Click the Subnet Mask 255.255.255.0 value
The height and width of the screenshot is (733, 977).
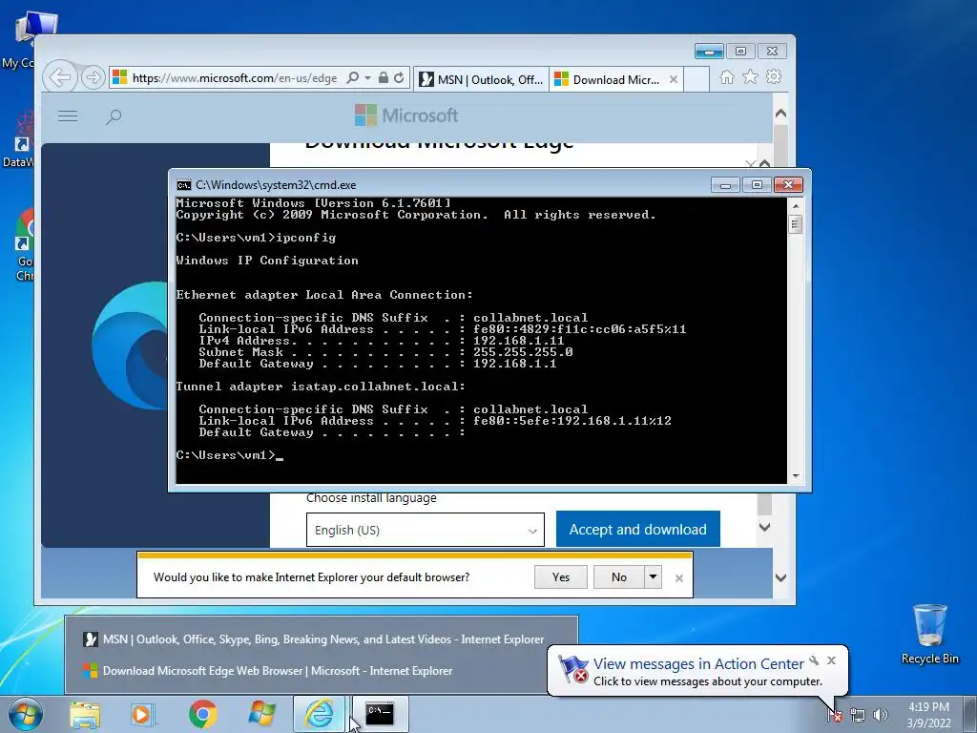(522, 352)
